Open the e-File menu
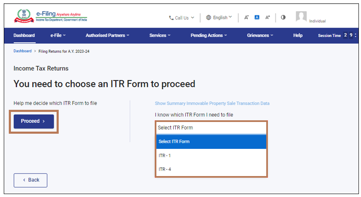Image resolution: width=361 pixels, height=197 pixels. (x=58, y=36)
